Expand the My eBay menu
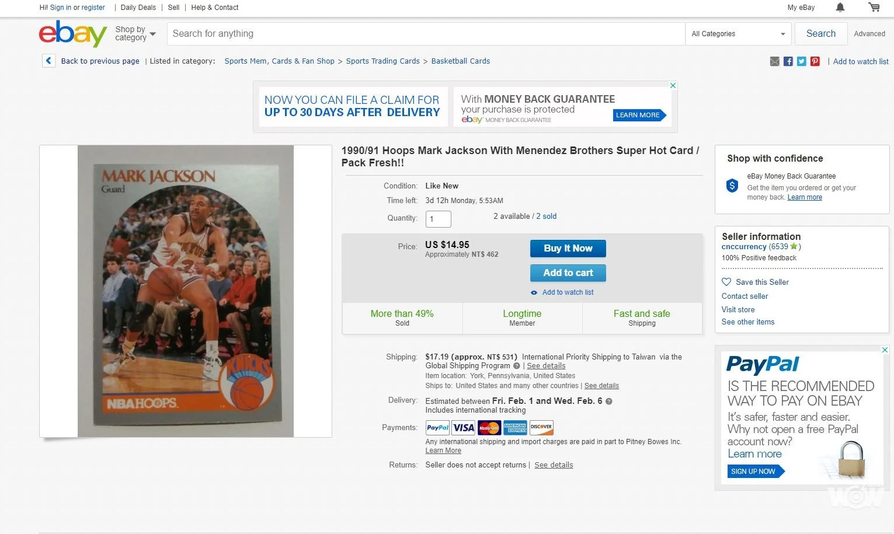 coord(801,8)
